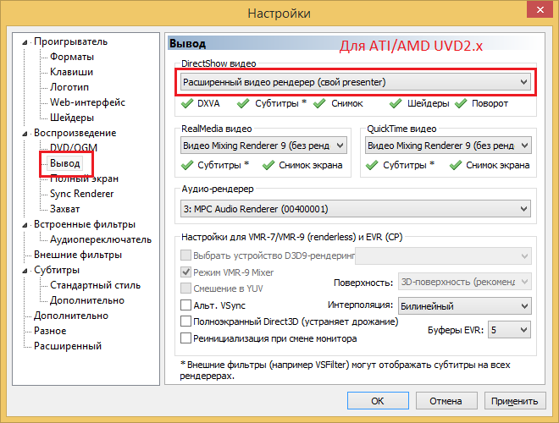Open the QuickTime видео renderer dropdown

pyautogui.click(x=448, y=146)
